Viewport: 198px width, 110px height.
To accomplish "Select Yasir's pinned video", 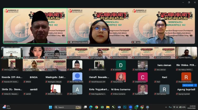I will tap(163, 26).
